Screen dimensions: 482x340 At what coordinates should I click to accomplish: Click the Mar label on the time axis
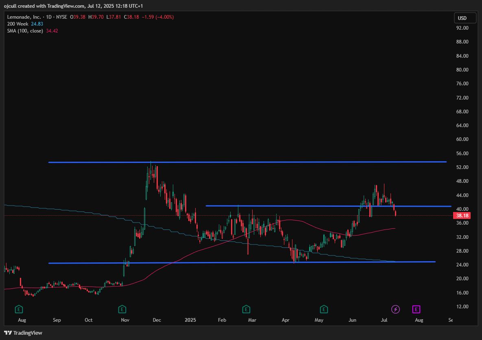pos(252,320)
